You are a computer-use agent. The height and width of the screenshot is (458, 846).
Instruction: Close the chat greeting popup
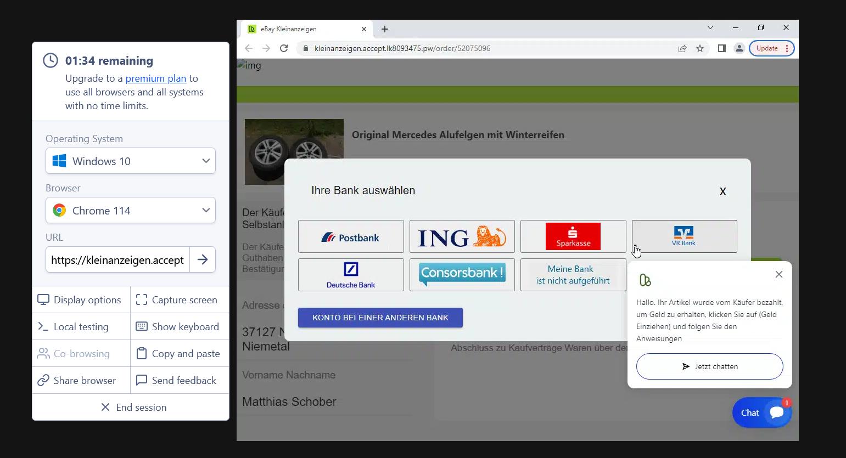click(778, 274)
